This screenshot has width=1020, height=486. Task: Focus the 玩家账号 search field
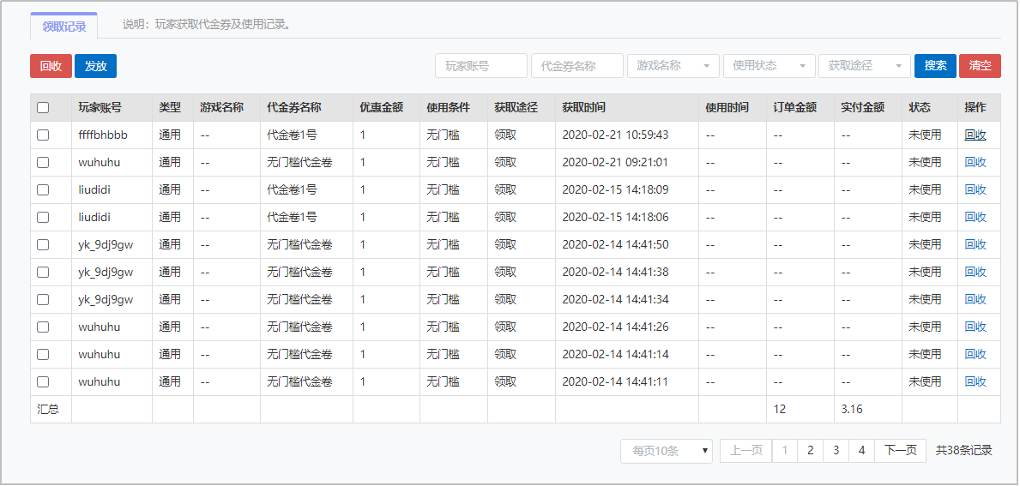pyautogui.click(x=481, y=66)
